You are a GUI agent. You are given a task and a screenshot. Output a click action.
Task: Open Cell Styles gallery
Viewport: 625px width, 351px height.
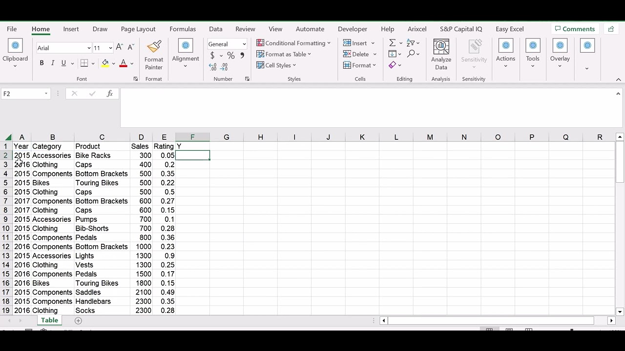276,65
